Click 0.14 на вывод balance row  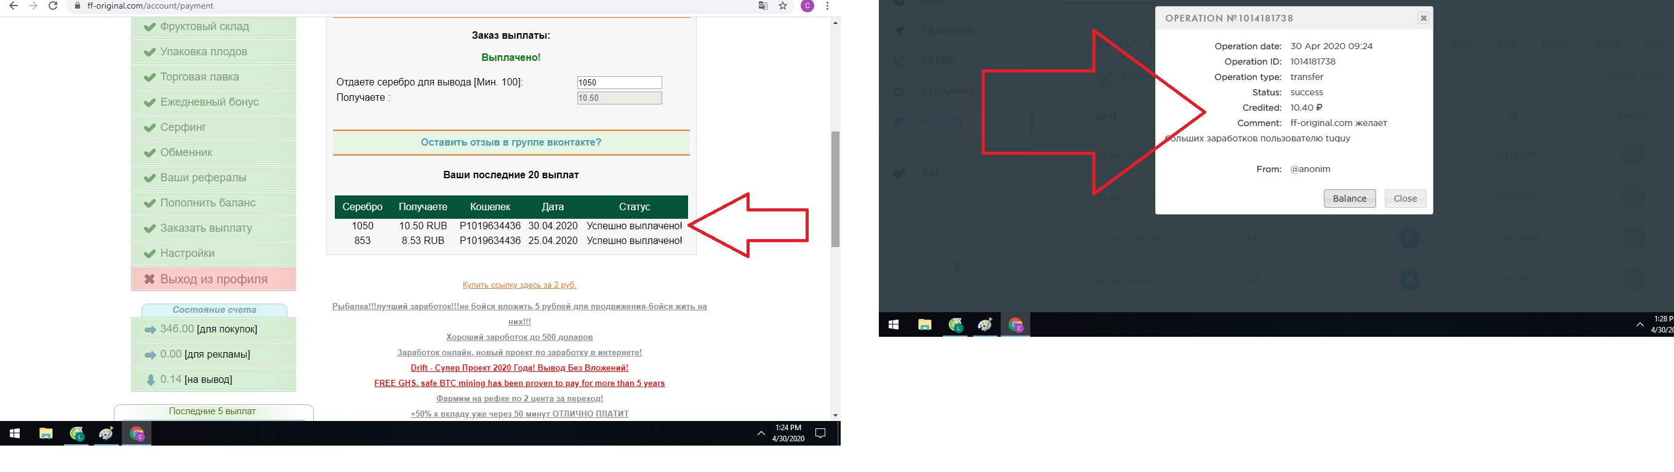pyautogui.click(x=214, y=380)
